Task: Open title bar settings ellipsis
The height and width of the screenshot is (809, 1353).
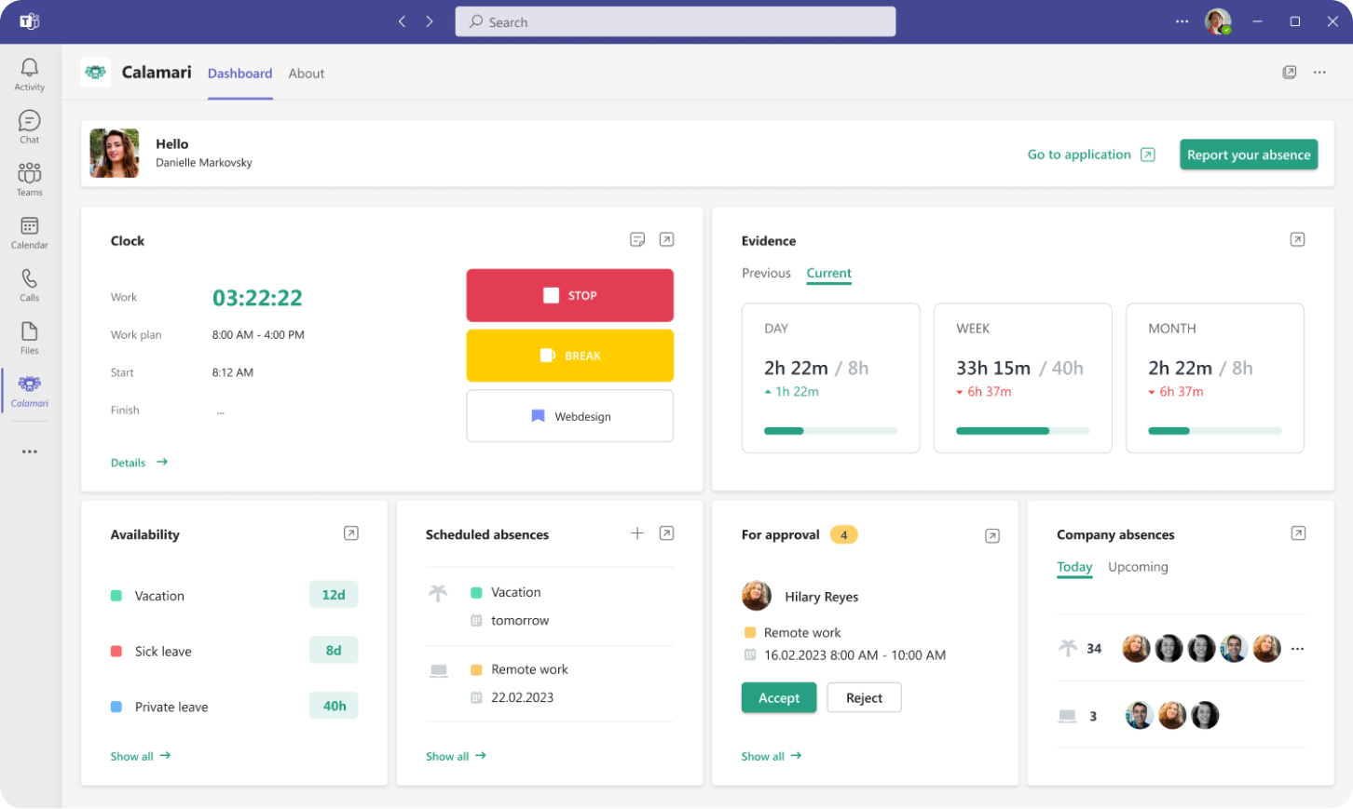Action: (x=1182, y=21)
